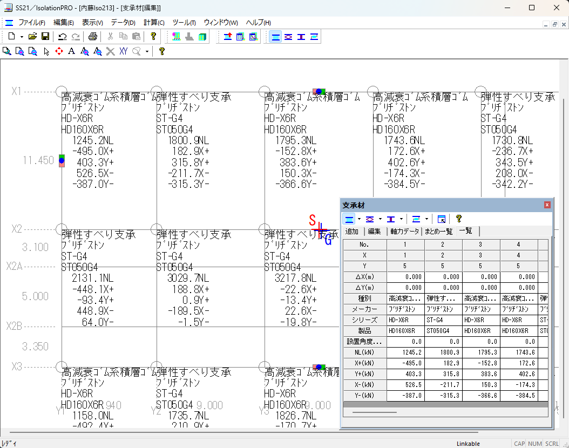Click the building frame with pink star icon
The width and height of the screenshot is (569, 448).
pyautogui.click(x=177, y=36)
